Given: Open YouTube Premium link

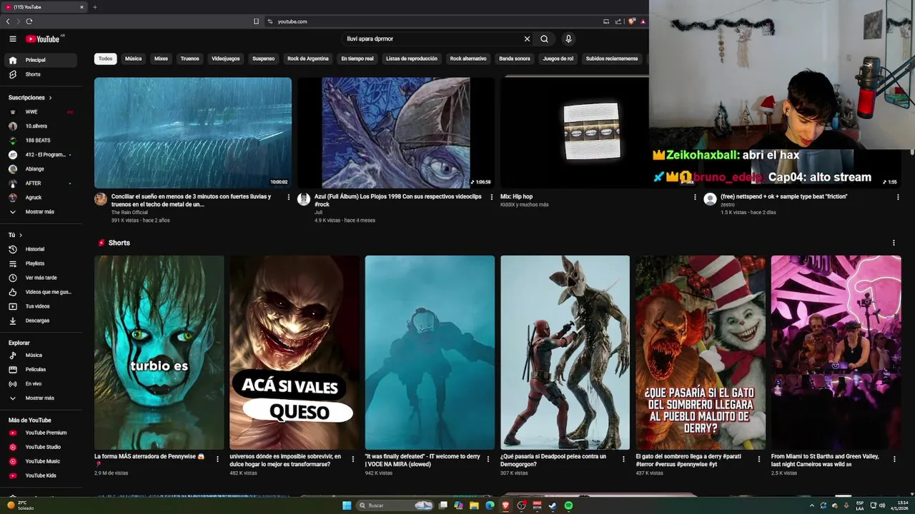Looking at the screenshot, I should pos(40,433).
